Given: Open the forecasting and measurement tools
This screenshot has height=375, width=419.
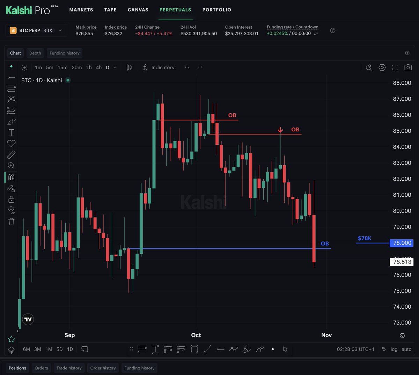Looking at the screenshot, I should [11, 110].
